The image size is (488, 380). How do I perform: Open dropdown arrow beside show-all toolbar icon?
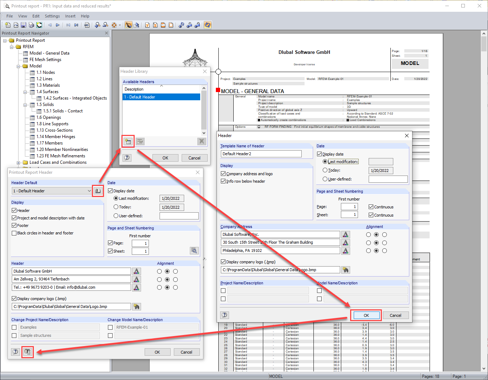[120, 25]
